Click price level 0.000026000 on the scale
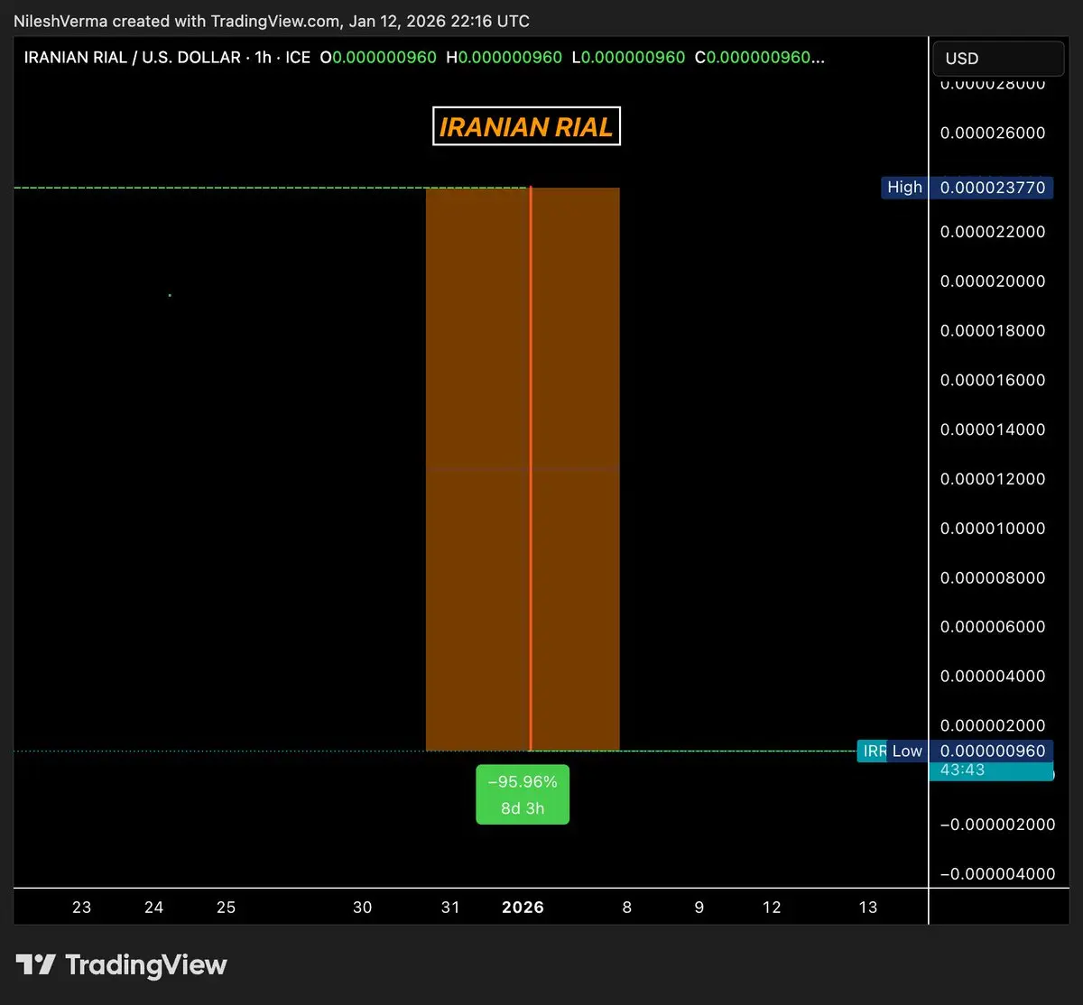 993,133
